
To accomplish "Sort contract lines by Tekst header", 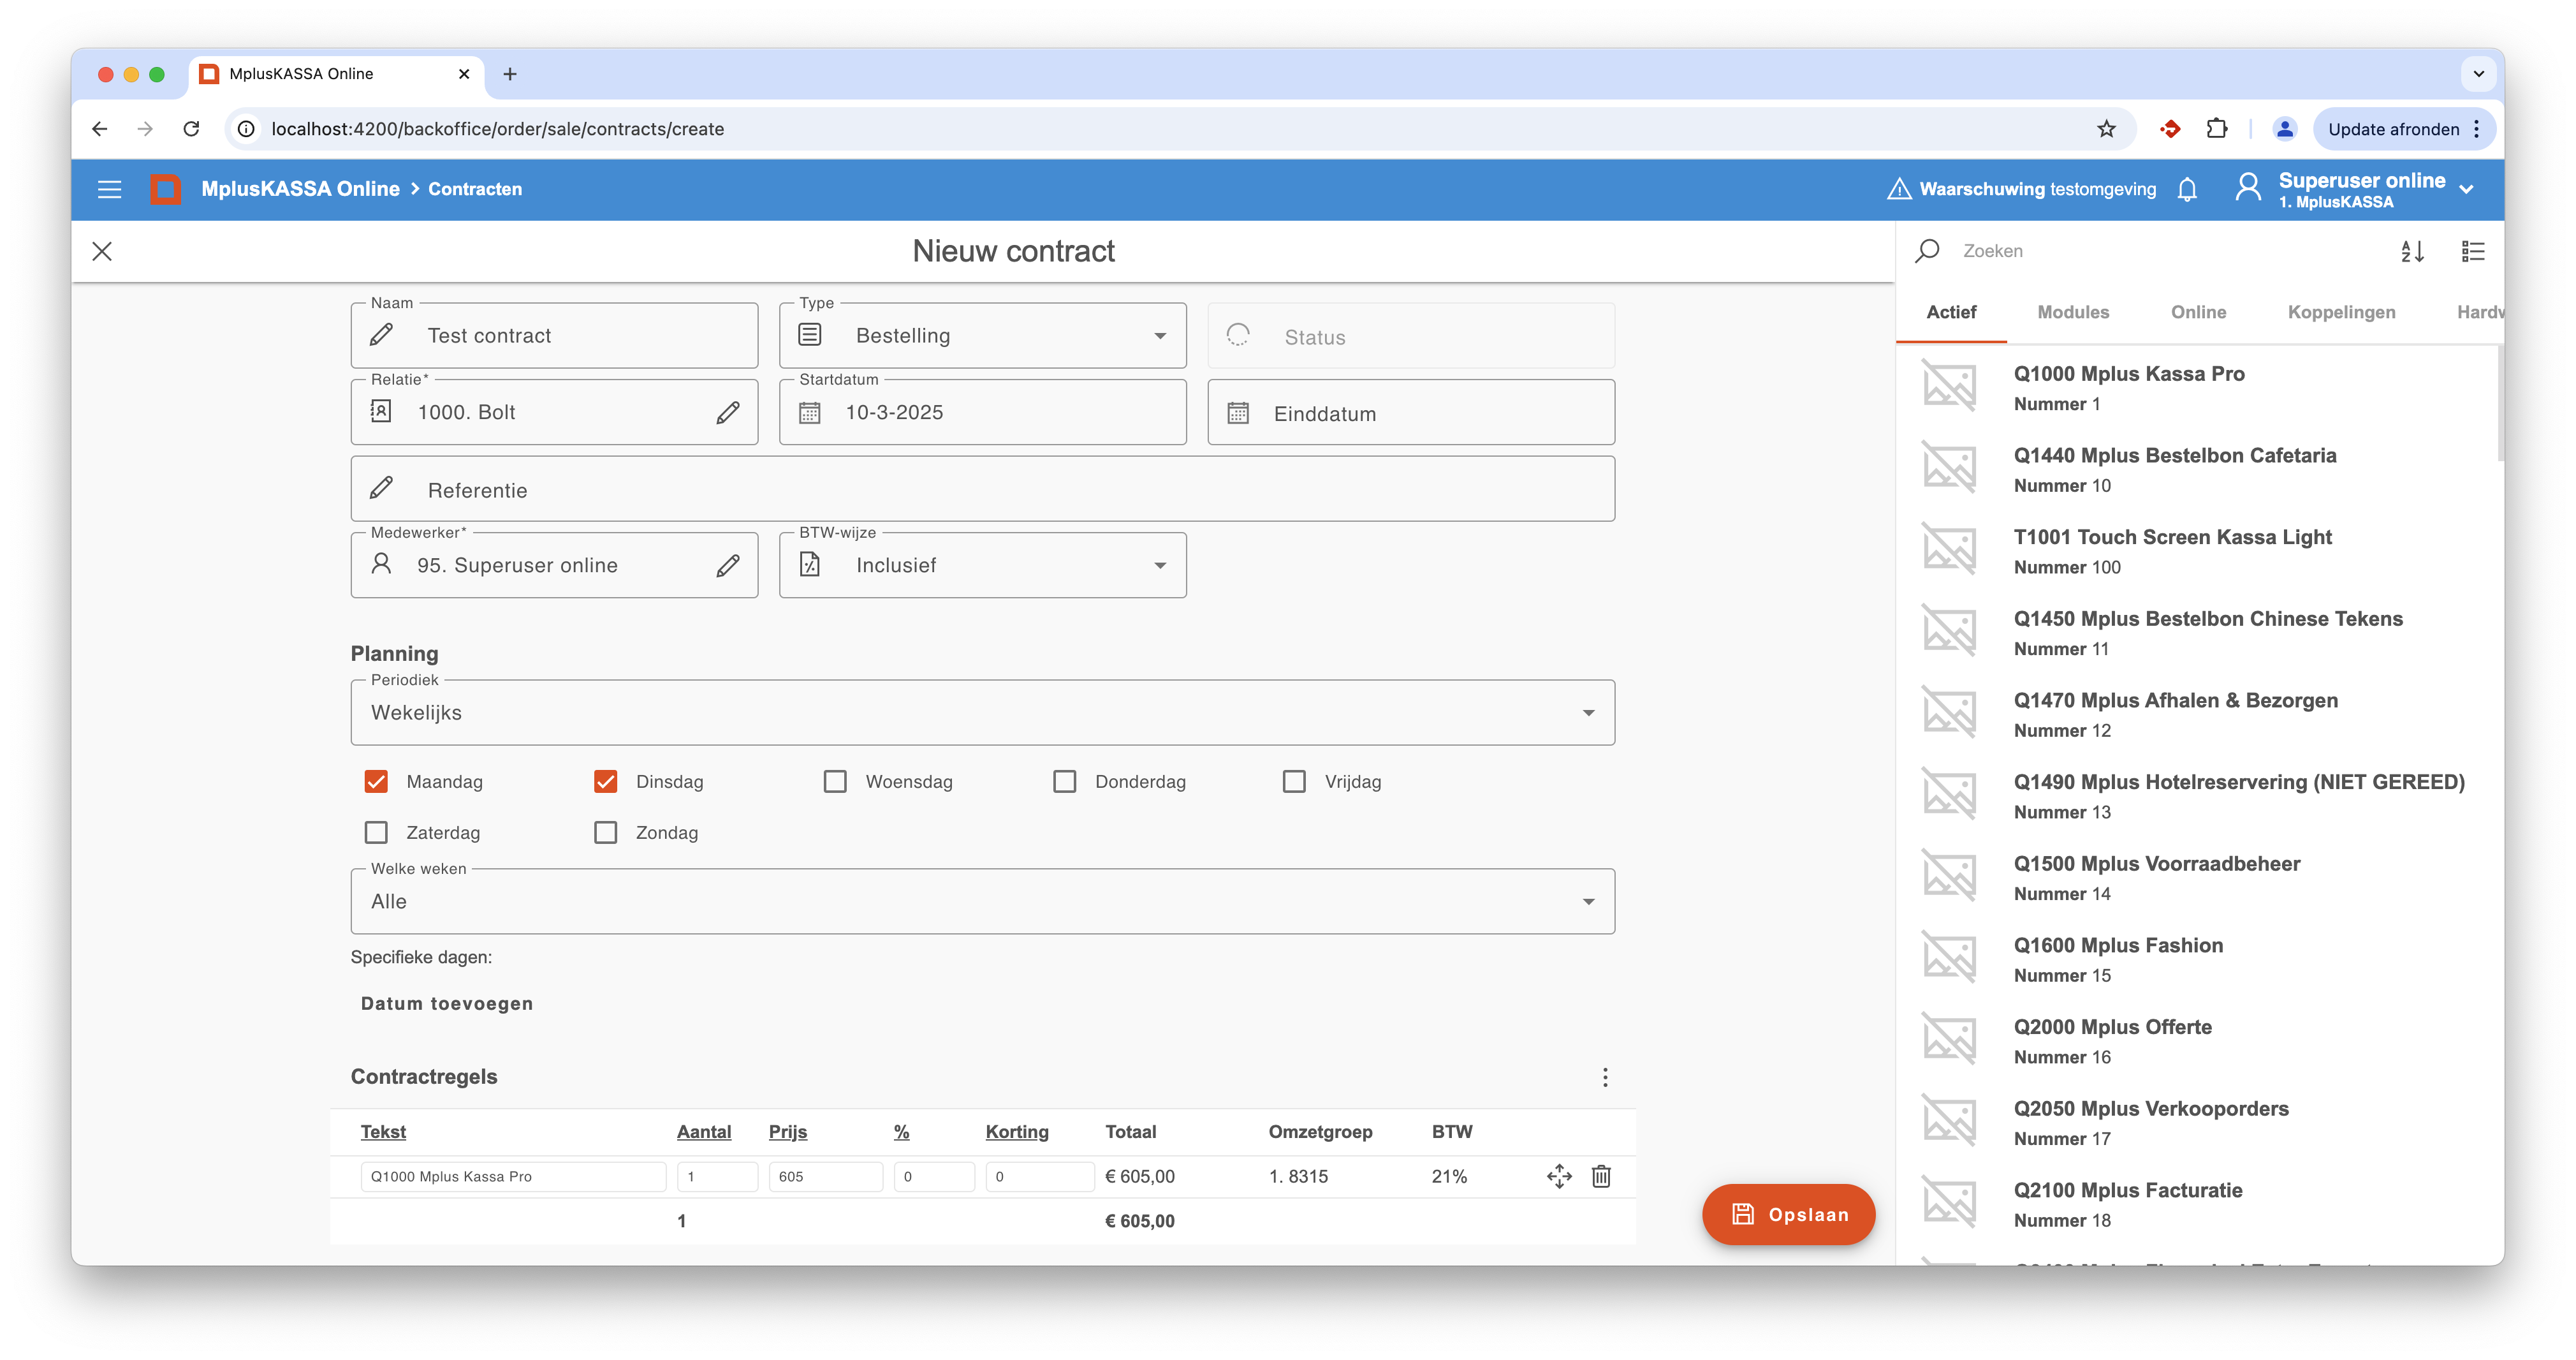I will pyautogui.click(x=383, y=1132).
